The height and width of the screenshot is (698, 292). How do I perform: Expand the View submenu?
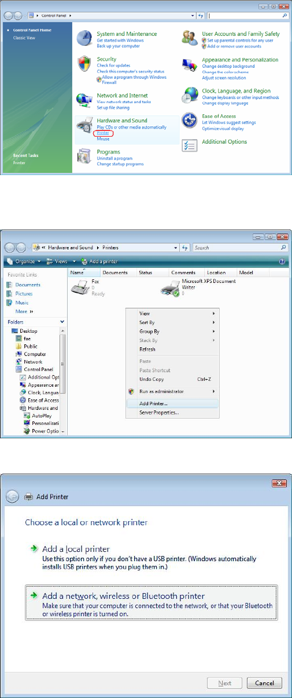click(x=172, y=313)
